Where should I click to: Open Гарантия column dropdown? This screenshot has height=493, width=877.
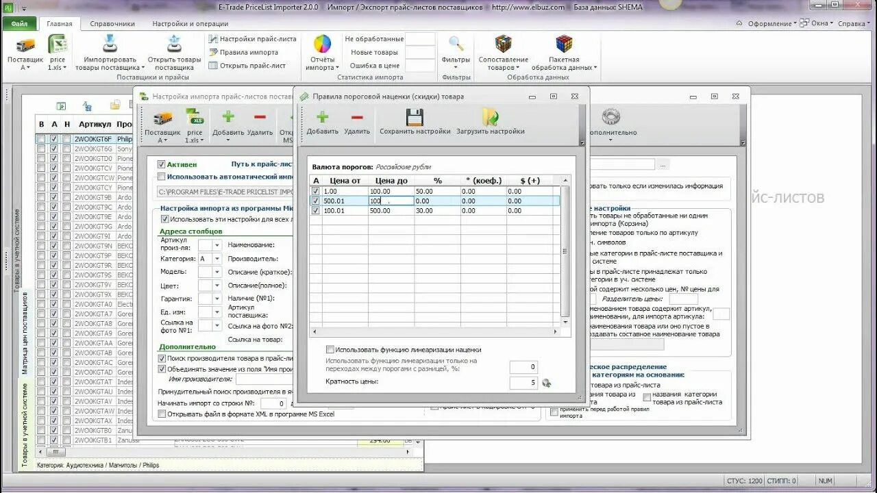coord(217,299)
